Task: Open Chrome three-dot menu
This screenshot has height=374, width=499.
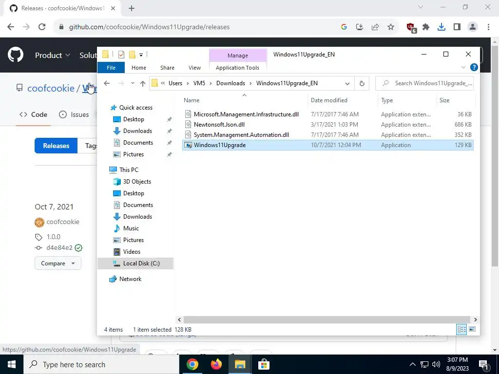Action: tap(488, 27)
